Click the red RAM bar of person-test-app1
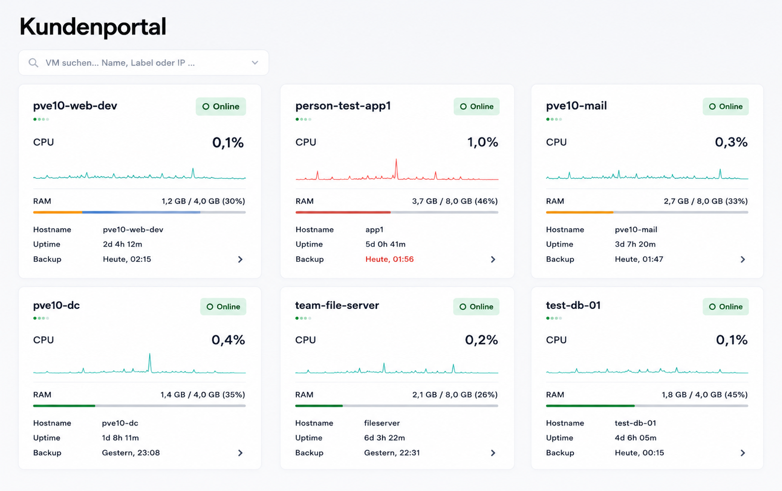782x491 pixels. (x=397, y=212)
